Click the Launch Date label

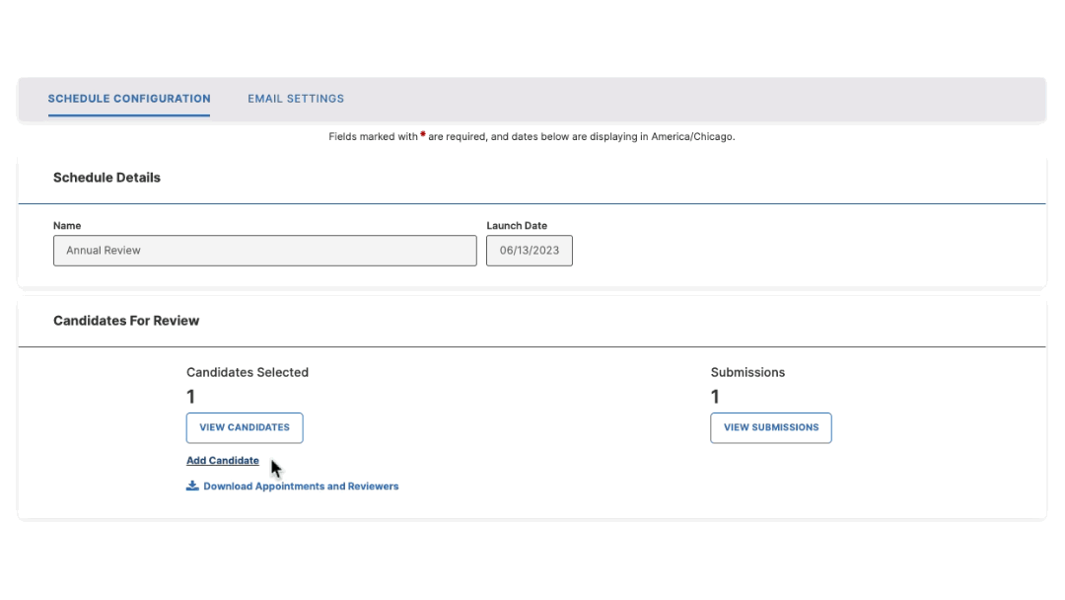[517, 226]
